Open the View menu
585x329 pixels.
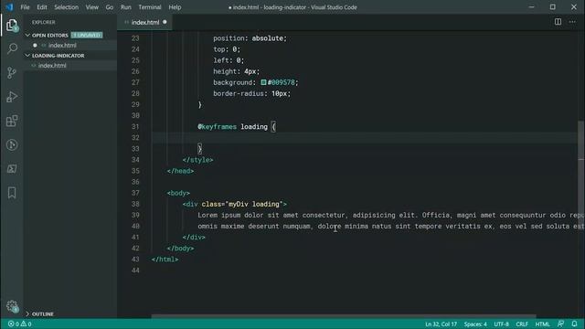click(x=91, y=7)
